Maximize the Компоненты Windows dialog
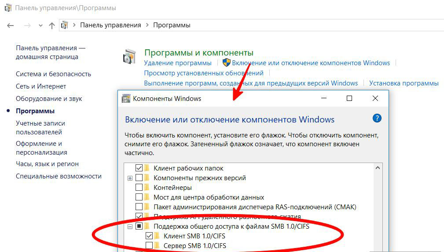The height and width of the screenshot is (252, 444). coord(349,98)
